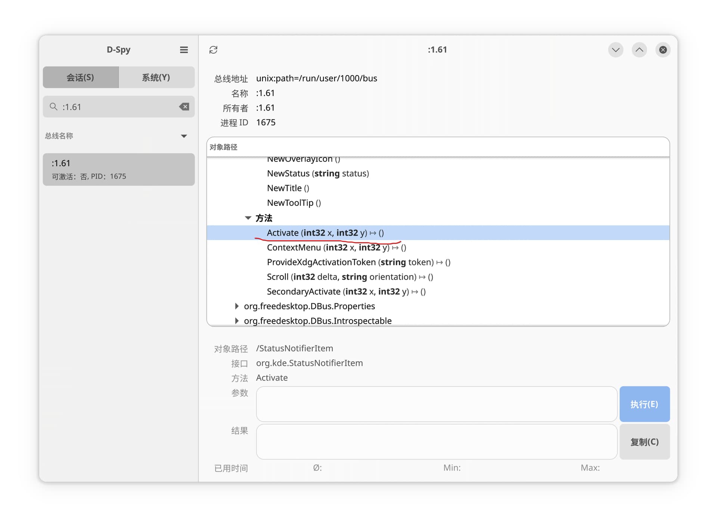Collapse the 方法 methods group

pos(248,218)
